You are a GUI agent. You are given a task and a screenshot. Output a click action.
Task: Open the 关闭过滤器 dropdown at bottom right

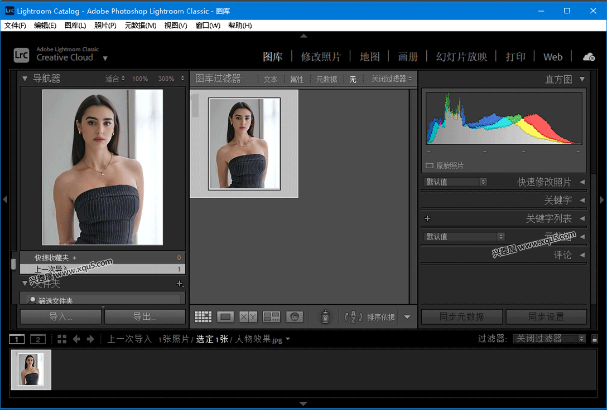point(549,338)
